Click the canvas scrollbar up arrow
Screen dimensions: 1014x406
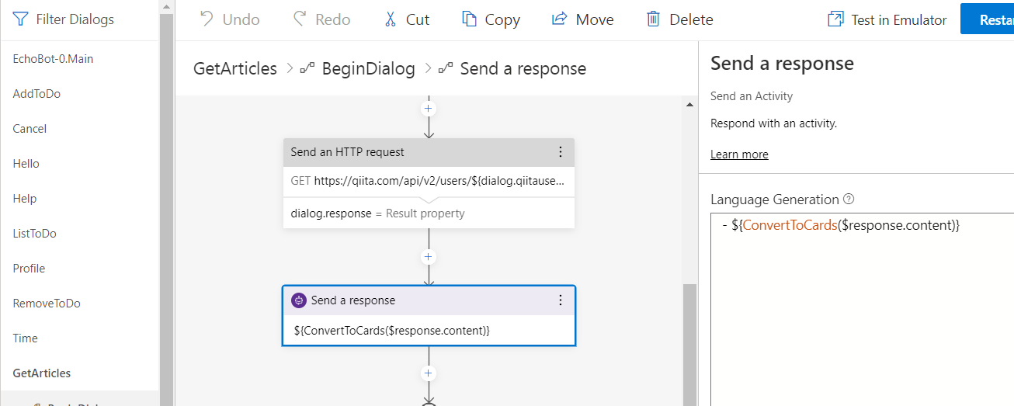pyautogui.click(x=689, y=104)
